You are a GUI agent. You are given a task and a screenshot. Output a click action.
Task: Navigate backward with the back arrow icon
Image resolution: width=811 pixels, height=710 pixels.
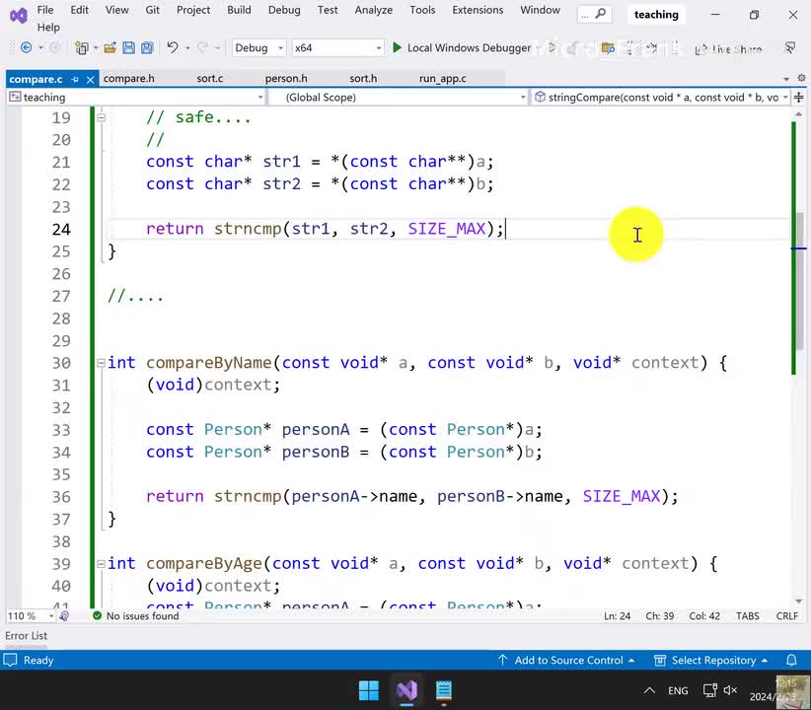[26, 48]
